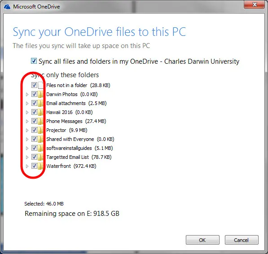Click the Shared with Everyone folder icon
This screenshot has width=268, height=254.
tap(40, 139)
